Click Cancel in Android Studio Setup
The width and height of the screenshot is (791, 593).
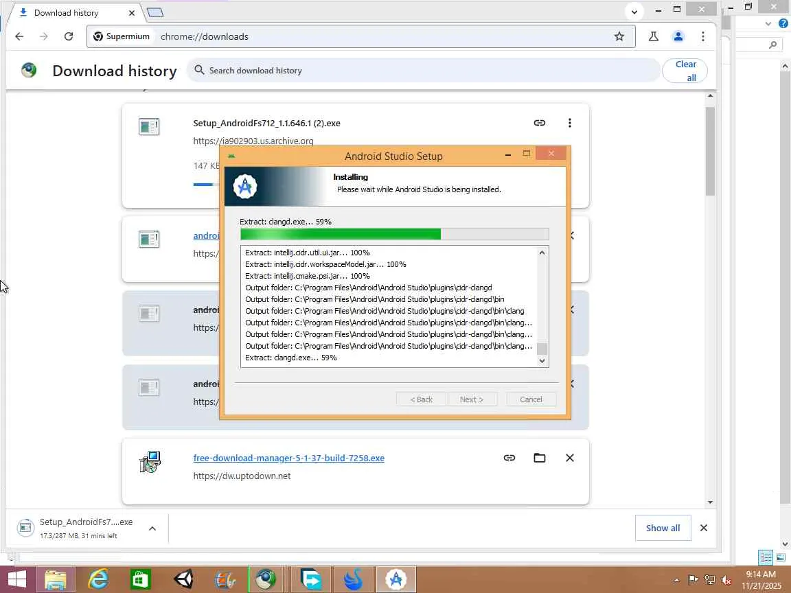(x=531, y=399)
